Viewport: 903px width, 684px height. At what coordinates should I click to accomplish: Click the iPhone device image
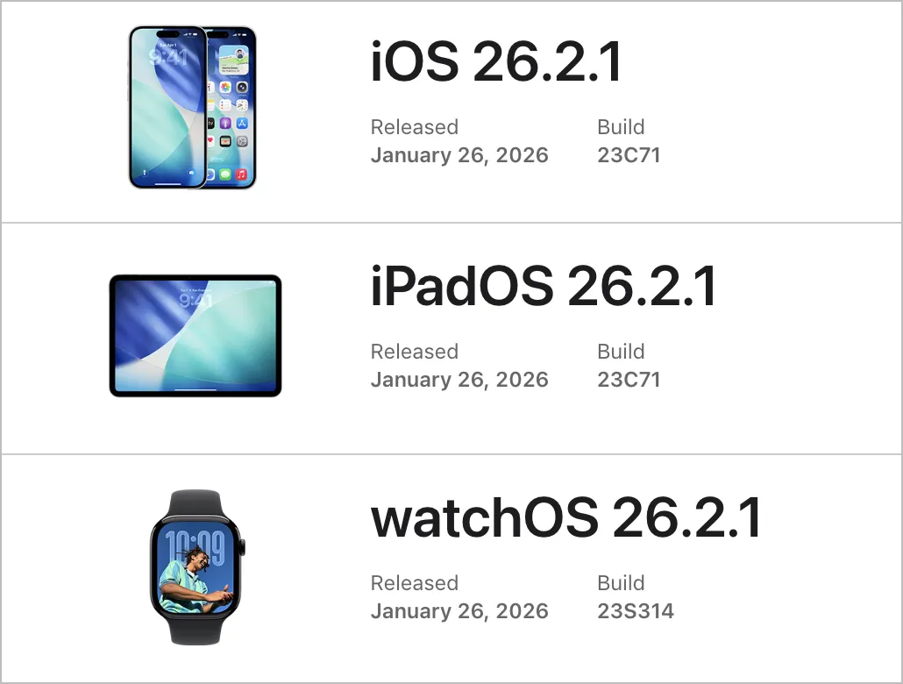coord(192,107)
